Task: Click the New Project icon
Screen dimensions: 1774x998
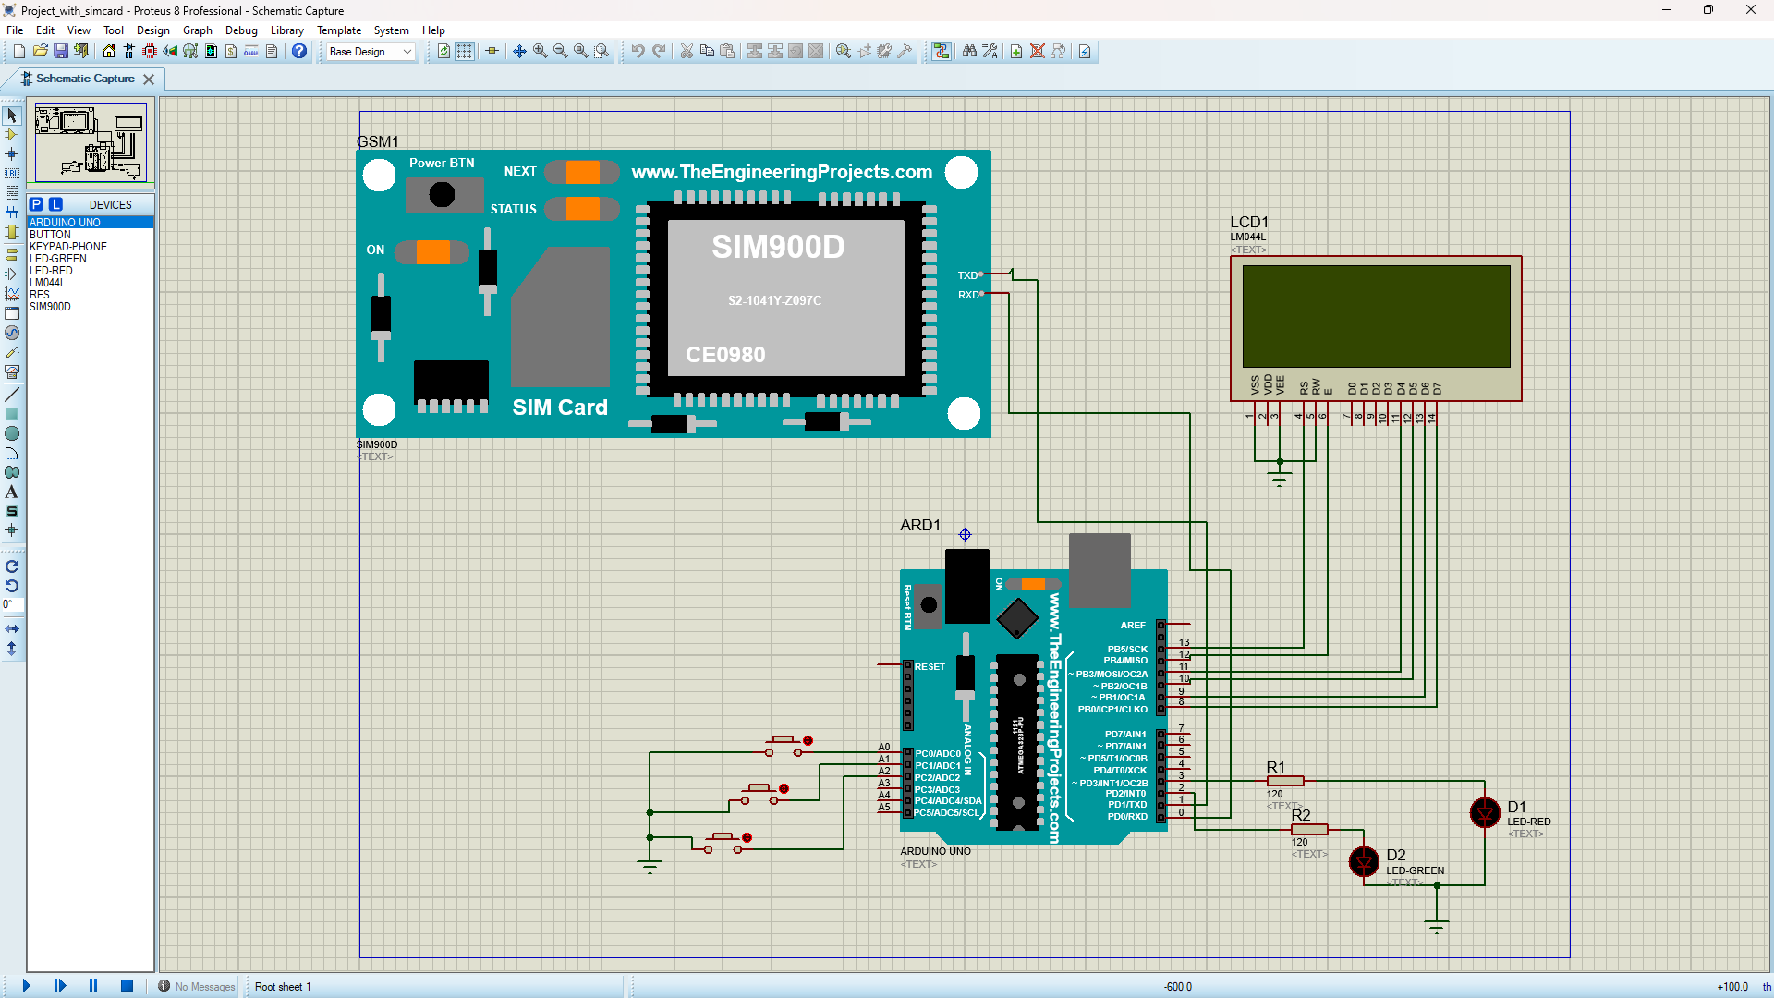Action: 18,52
